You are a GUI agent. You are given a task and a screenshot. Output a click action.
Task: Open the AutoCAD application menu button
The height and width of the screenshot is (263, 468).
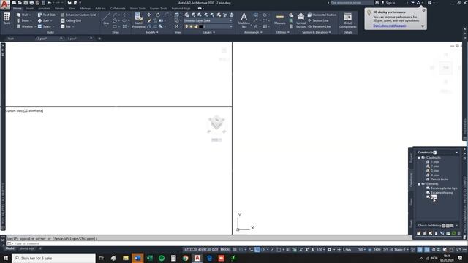tap(5, 5)
